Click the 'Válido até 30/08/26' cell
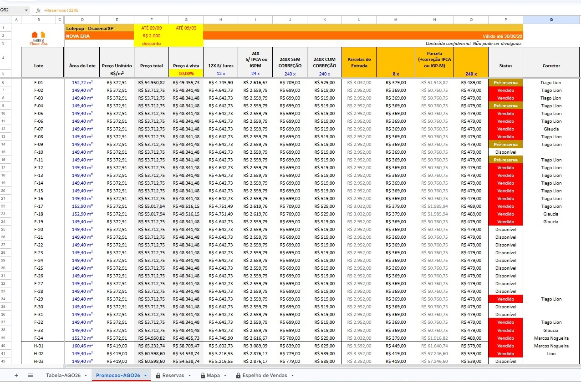The image size is (581, 382). coord(502,36)
